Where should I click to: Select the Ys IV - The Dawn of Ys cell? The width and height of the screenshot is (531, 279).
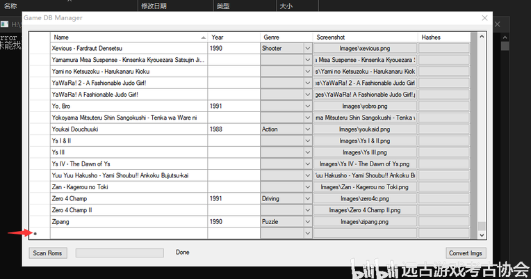(129, 164)
